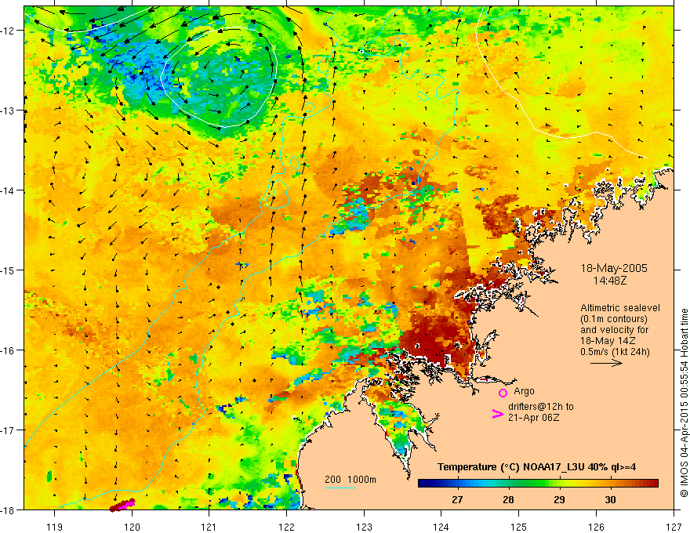The height and width of the screenshot is (533, 690).
Task: Click the "21-Apr 06Z" text
Action: 534,418
